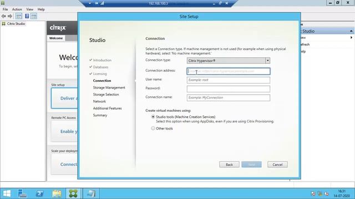The image size is (355, 199).
Task: Click the blue Help toolbar icon
Action: coord(27,16)
